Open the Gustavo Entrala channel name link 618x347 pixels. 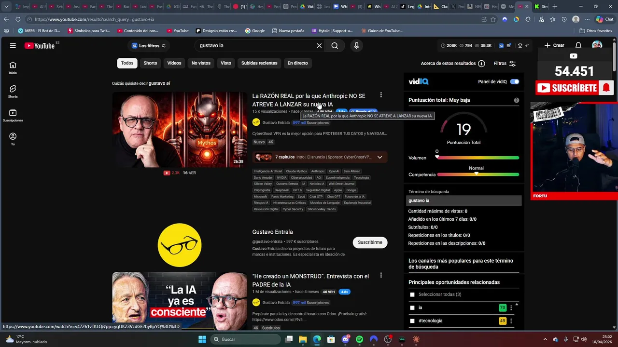[x=272, y=232]
